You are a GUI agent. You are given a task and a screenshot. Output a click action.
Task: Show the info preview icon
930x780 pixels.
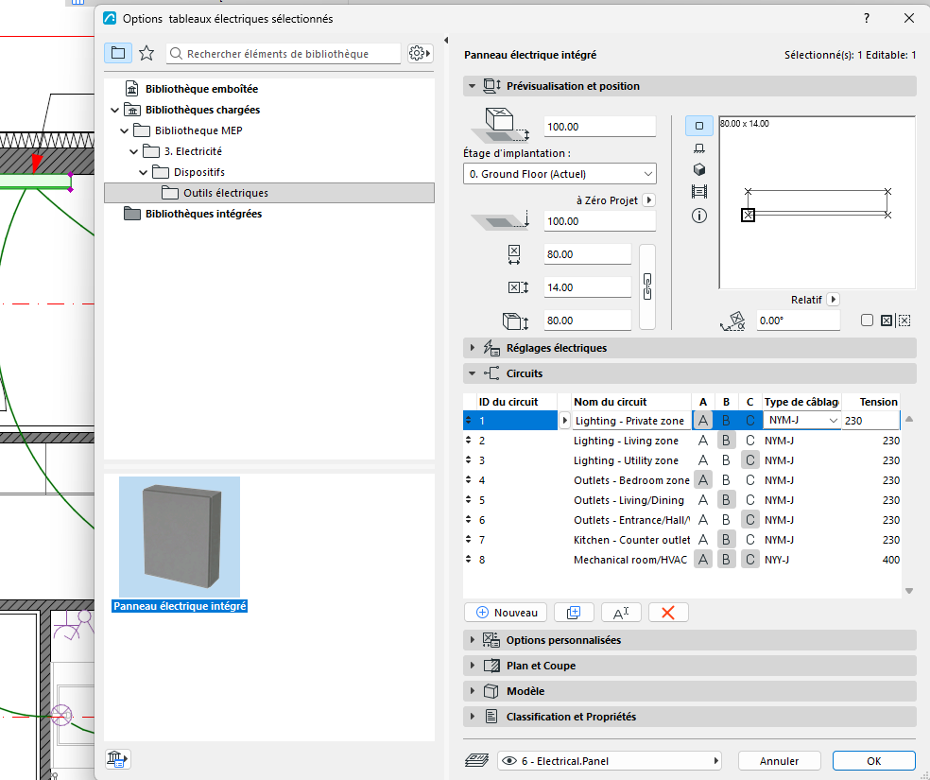click(699, 216)
